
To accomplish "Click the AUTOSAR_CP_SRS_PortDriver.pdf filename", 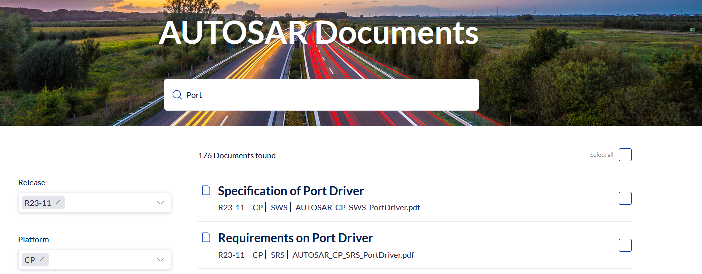I will click(353, 255).
